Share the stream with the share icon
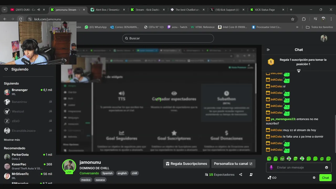The image size is (336, 189). click(x=241, y=175)
